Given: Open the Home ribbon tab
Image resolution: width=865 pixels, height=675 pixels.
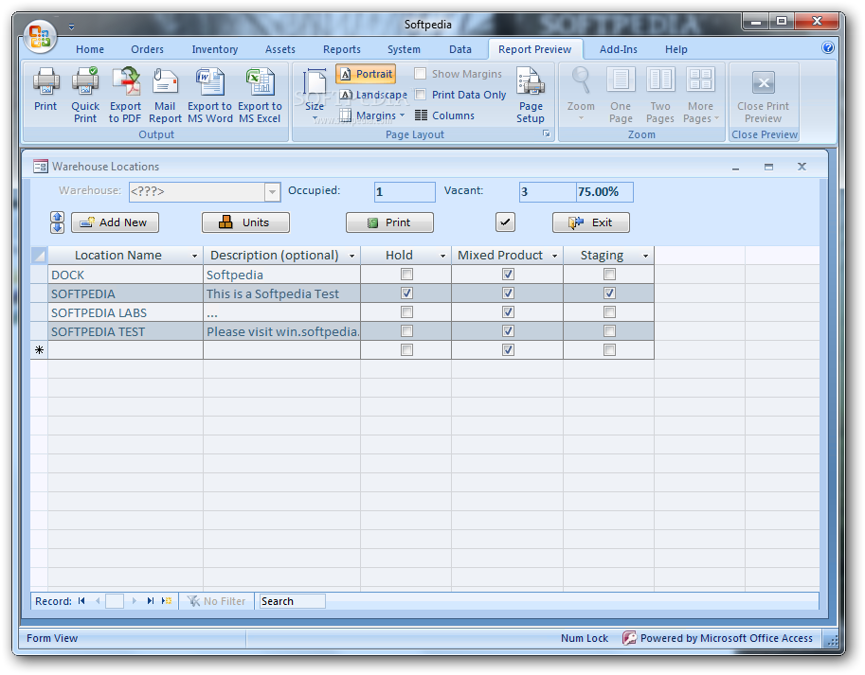Looking at the screenshot, I should click(90, 49).
